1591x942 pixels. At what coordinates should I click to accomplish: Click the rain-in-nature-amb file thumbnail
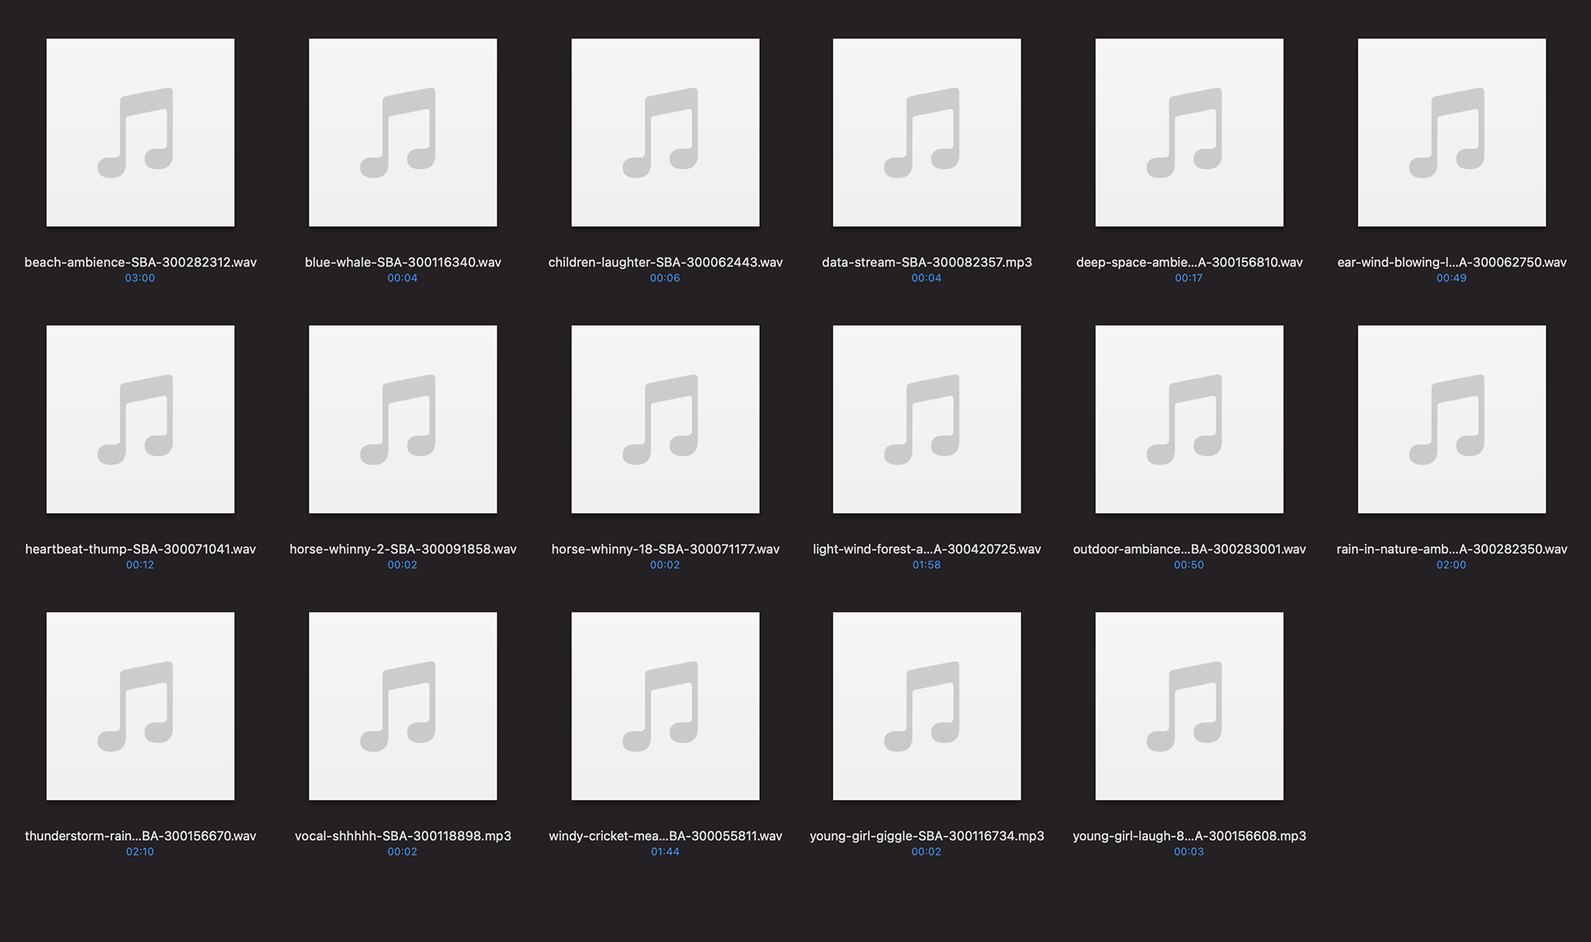click(1452, 419)
